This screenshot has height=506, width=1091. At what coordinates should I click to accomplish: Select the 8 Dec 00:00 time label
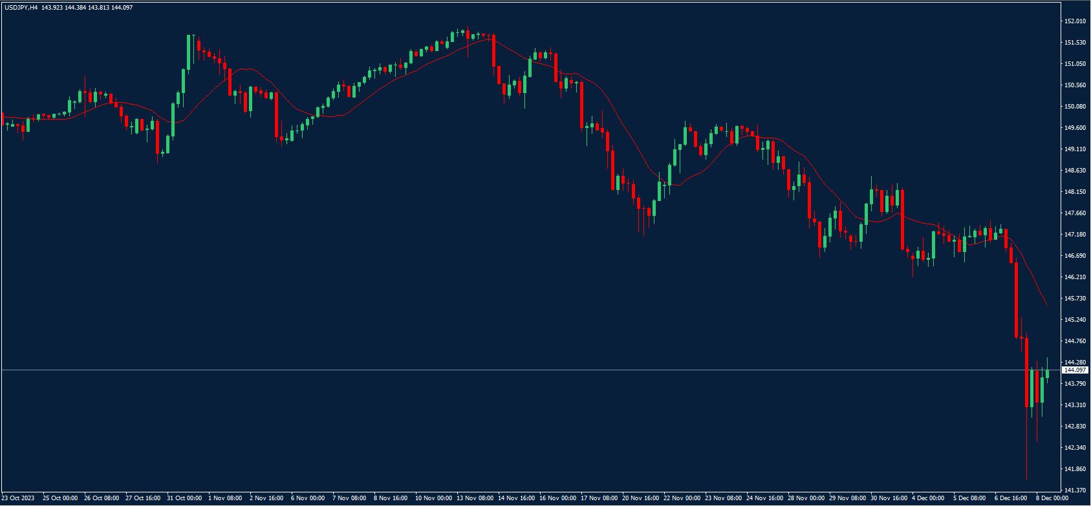click(x=1053, y=498)
